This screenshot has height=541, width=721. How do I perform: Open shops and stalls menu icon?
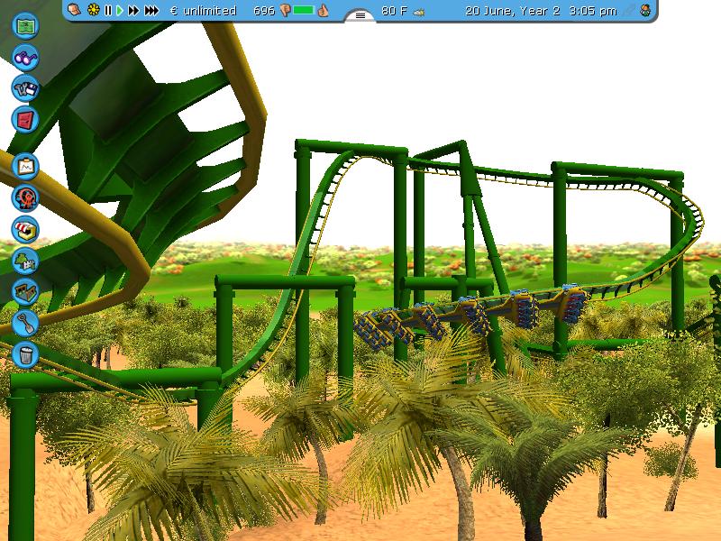point(25,230)
